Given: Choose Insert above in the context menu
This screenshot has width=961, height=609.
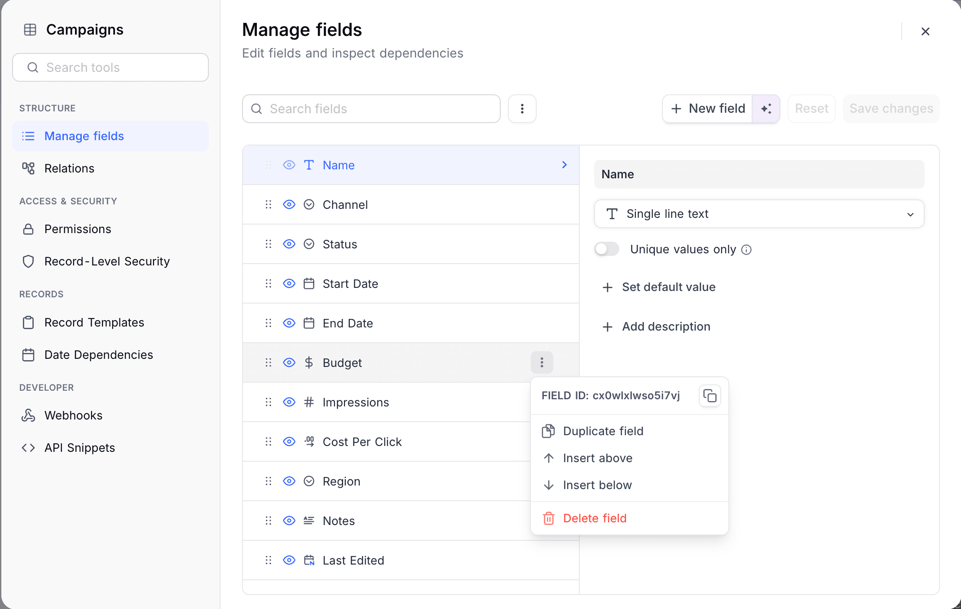Looking at the screenshot, I should click(629, 458).
